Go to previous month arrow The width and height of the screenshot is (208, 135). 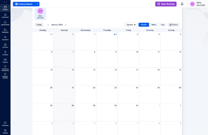48,25
